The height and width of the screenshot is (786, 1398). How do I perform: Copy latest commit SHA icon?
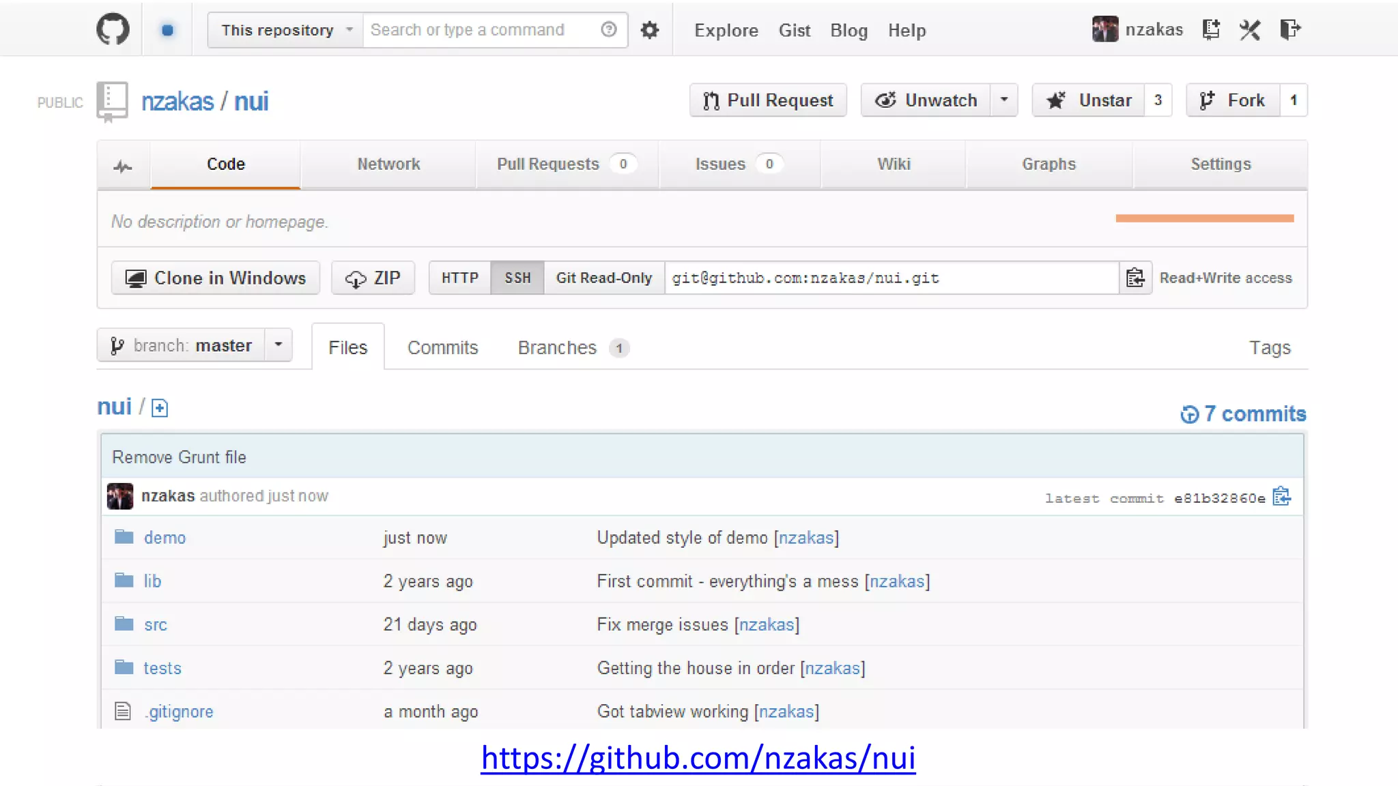click(x=1282, y=497)
